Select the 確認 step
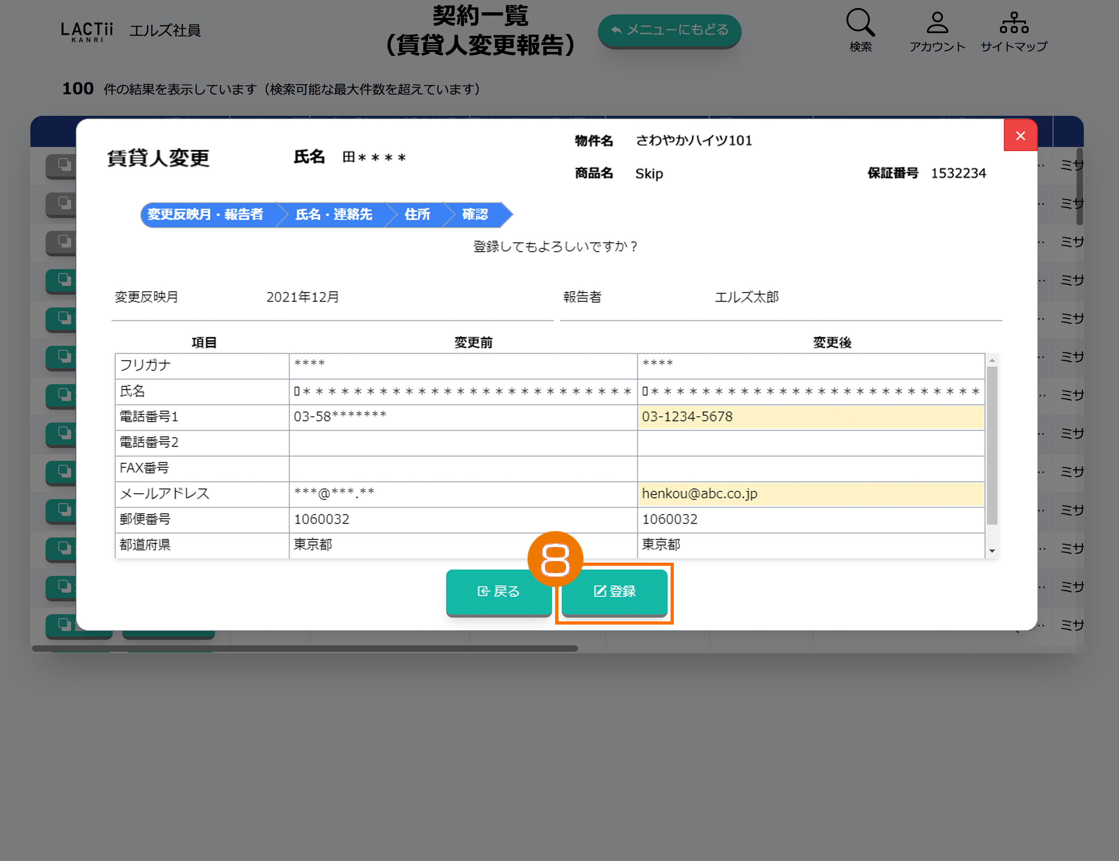Screen dimensions: 1119x861 (x=475, y=214)
